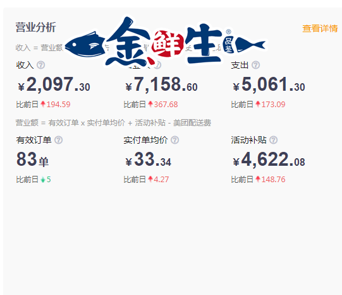This screenshot has width=342, height=295.
Task: Click the 有效订单 label
Action: pos(34,140)
